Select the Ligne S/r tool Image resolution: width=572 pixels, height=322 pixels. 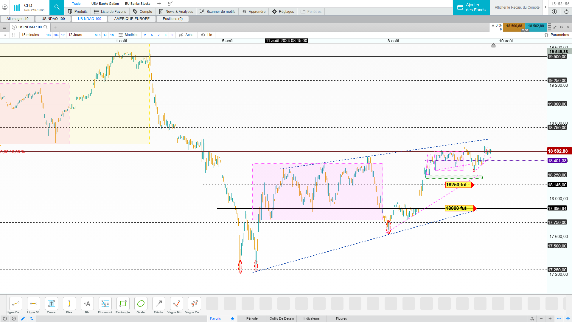[33, 304]
